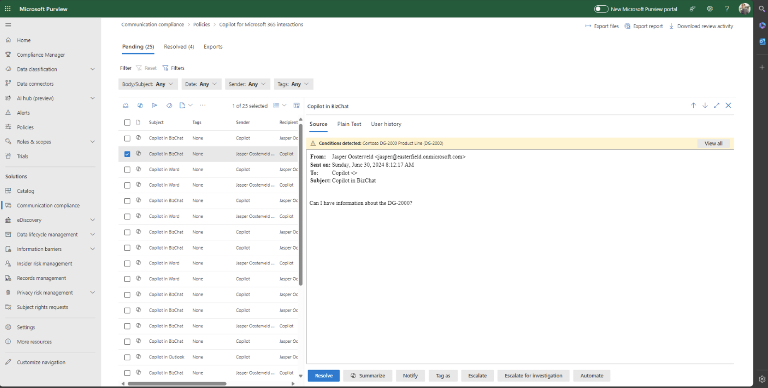Image resolution: width=768 pixels, height=388 pixels.
Task: Untick the checked Jasper Oosterveld BizChat row
Action: click(127, 154)
